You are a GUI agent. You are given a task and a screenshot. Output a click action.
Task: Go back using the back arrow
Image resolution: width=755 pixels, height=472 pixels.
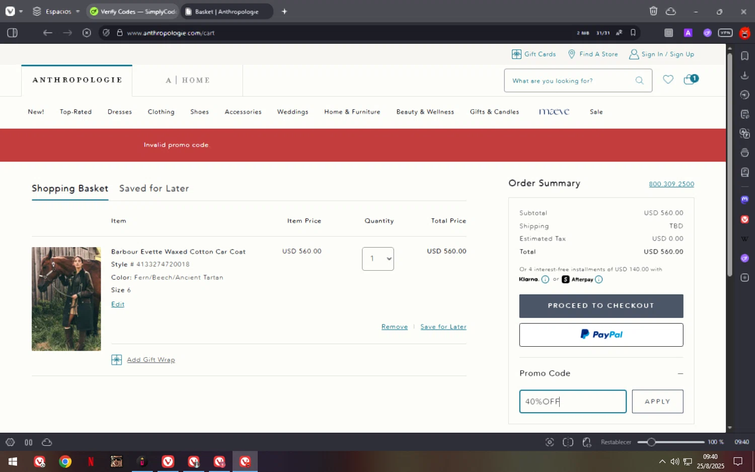(48, 33)
